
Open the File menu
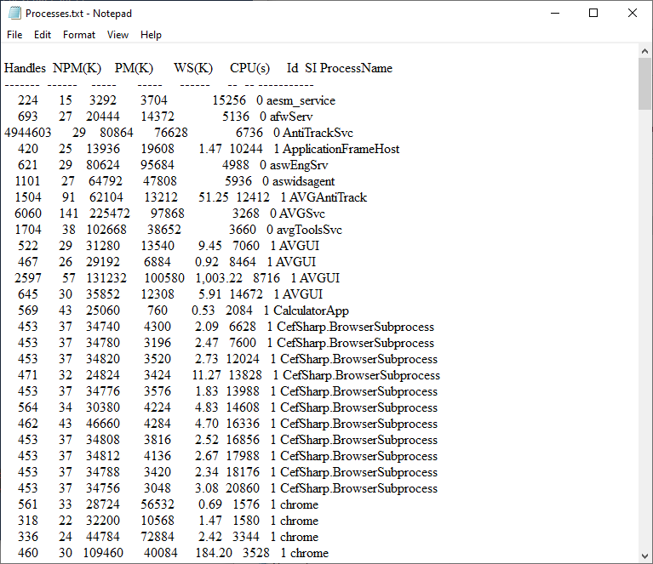(x=14, y=35)
